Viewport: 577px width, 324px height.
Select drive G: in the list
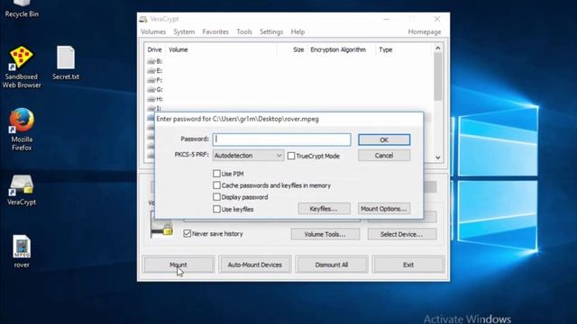[x=155, y=90]
